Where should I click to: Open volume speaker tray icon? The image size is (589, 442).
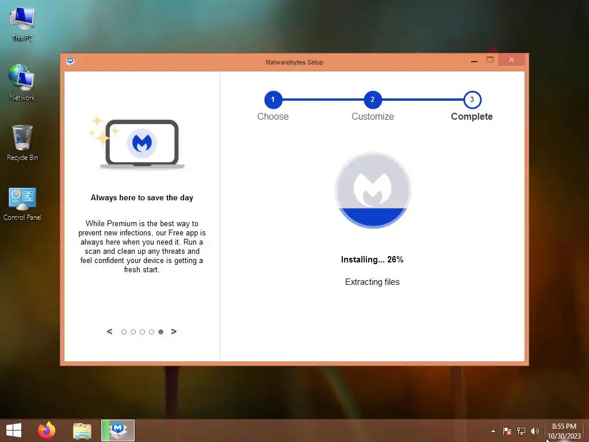(x=535, y=431)
